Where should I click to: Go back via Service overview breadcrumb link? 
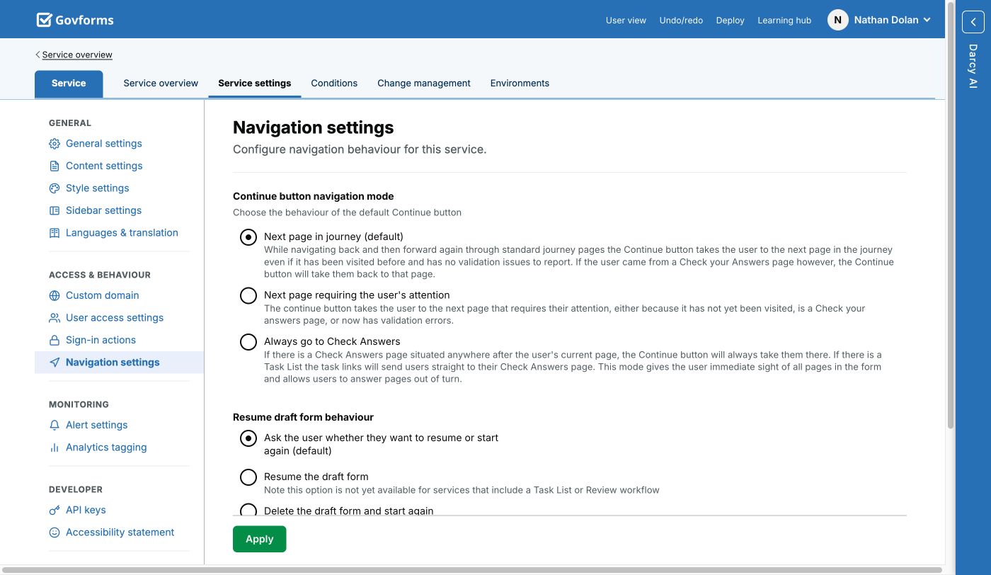pyautogui.click(x=77, y=55)
